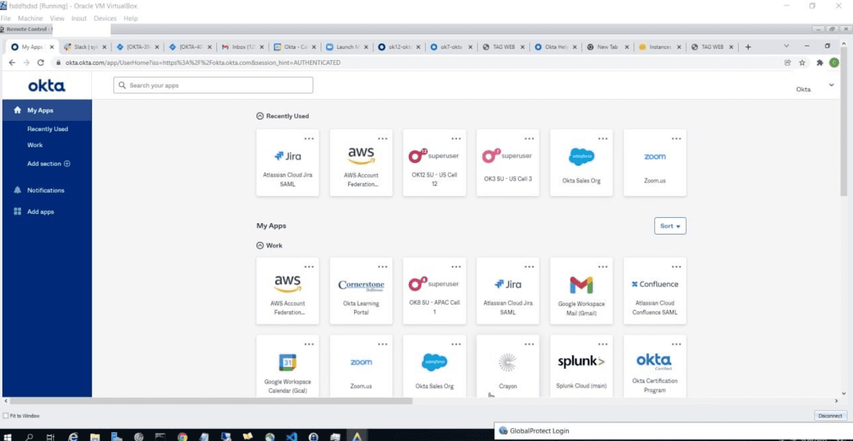Image resolution: width=853 pixels, height=441 pixels.
Task: Open options menu on Cornerstone tile
Action: (x=382, y=267)
